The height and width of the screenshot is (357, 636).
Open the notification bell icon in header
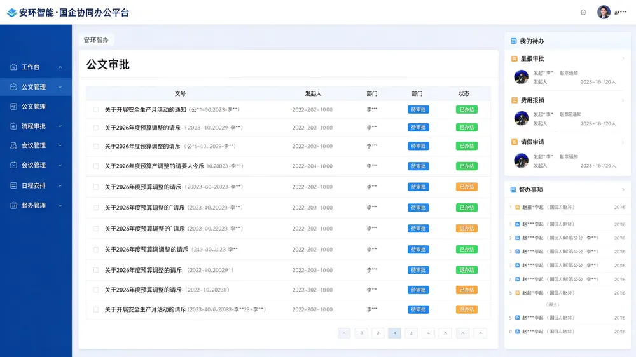pos(583,13)
